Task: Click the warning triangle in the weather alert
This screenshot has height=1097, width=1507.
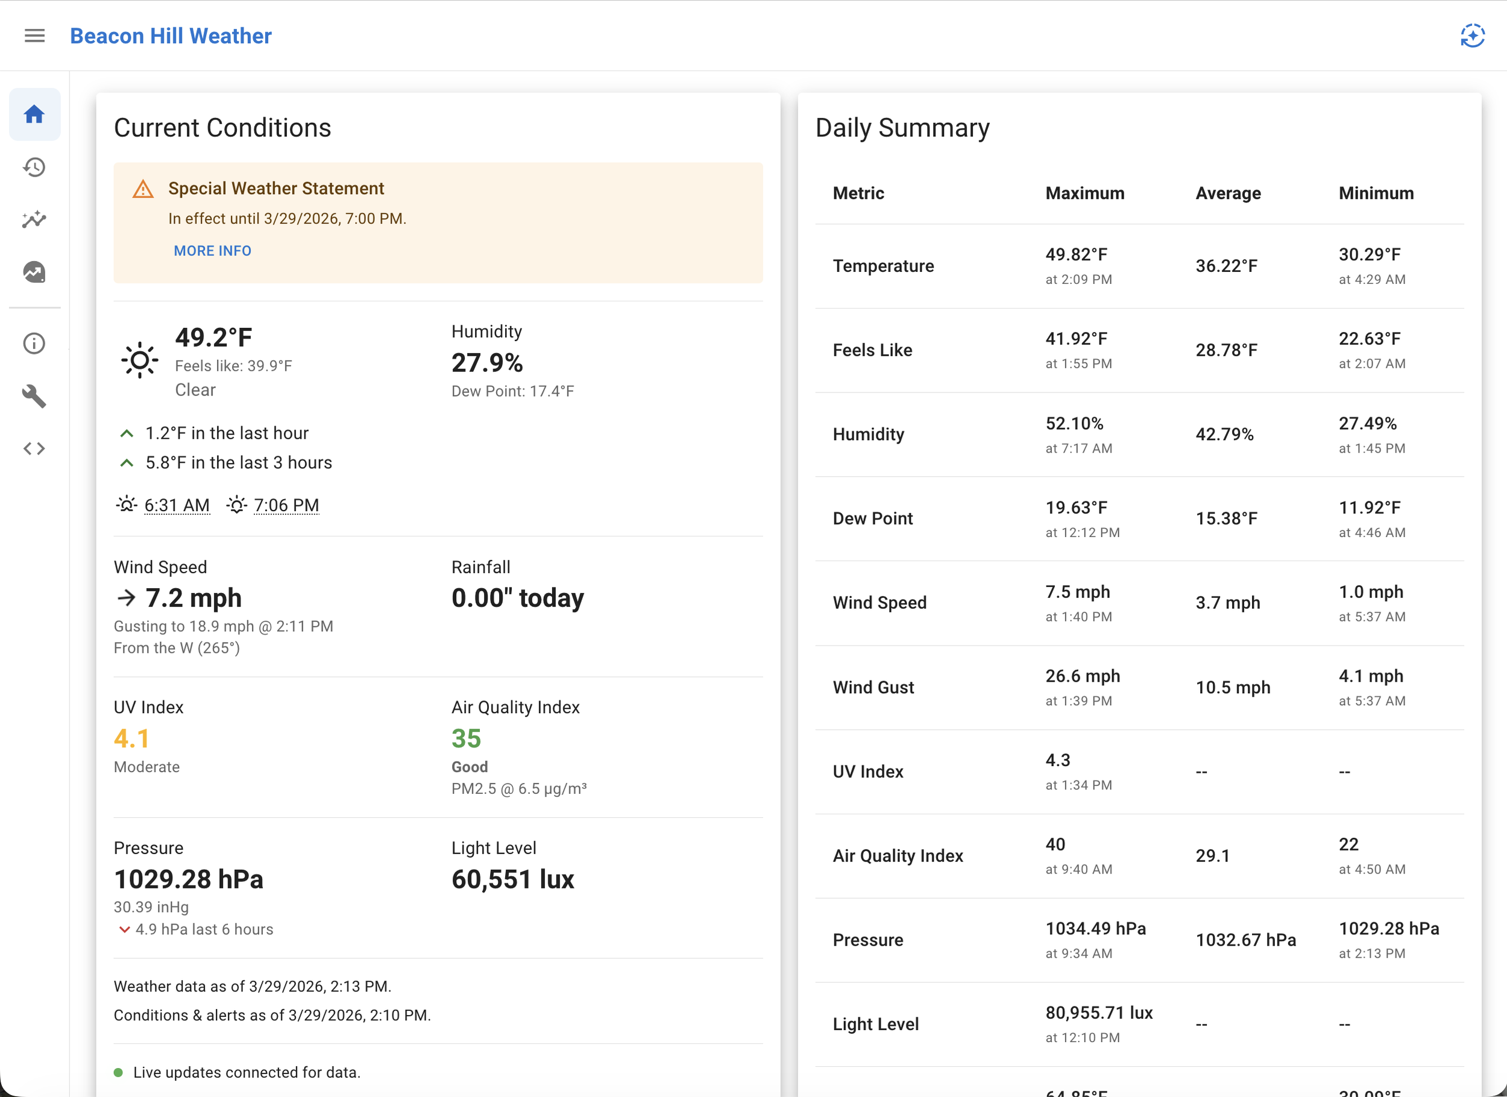Action: [x=142, y=189]
